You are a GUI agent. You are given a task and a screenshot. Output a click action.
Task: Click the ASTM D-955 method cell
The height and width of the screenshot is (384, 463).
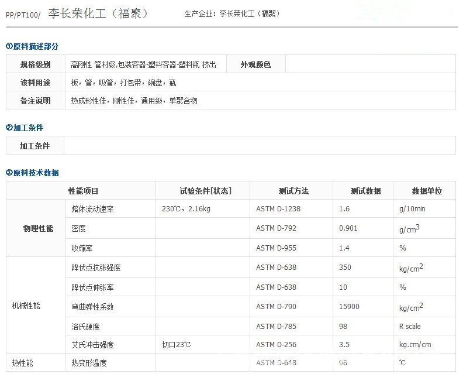pyautogui.click(x=292, y=248)
